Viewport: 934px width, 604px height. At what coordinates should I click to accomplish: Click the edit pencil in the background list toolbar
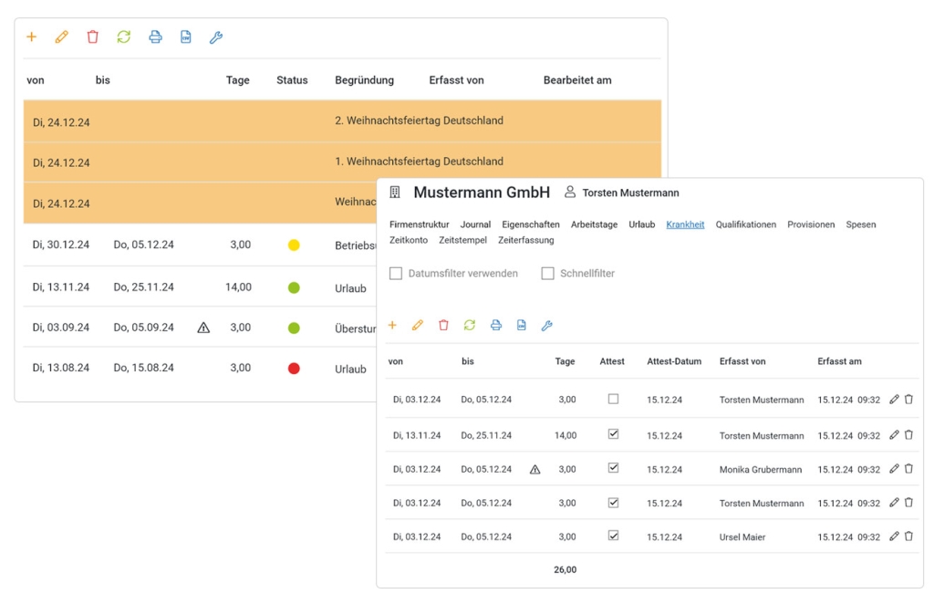pos(61,36)
